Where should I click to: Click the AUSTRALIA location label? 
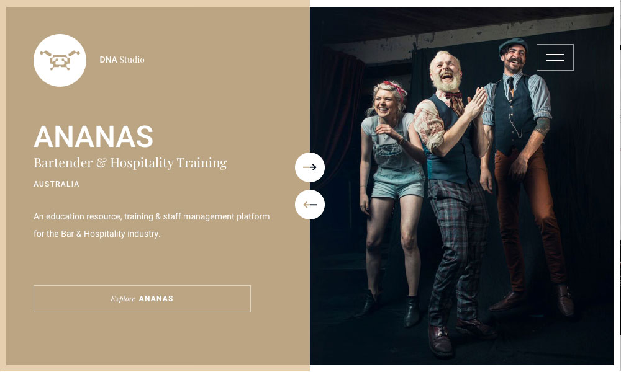point(57,184)
